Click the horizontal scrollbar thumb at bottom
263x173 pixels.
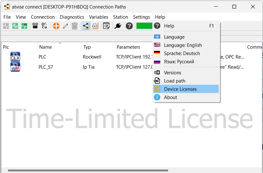pos(88,170)
